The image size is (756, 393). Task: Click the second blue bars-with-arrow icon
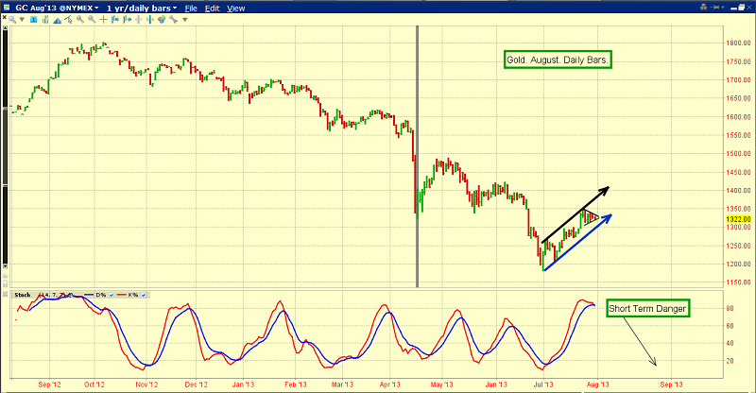[128, 20]
